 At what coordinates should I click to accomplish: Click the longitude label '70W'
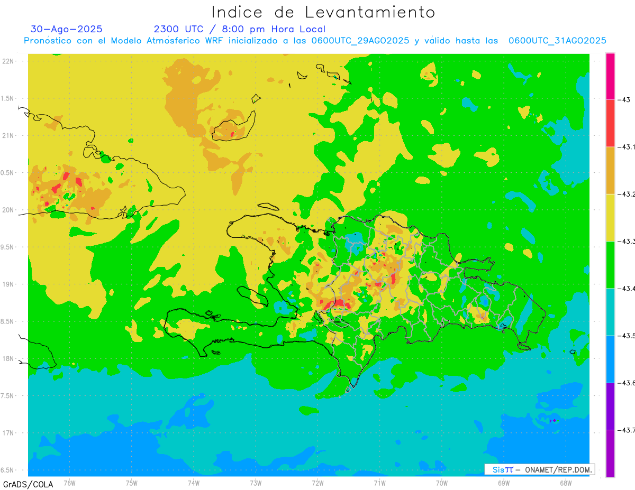[442, 483]
